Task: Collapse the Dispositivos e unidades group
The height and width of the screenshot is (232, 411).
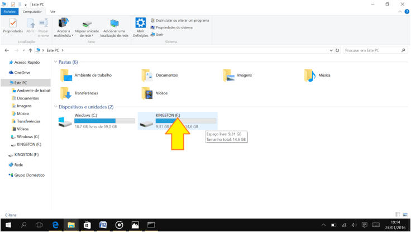Action: (55, 107)
